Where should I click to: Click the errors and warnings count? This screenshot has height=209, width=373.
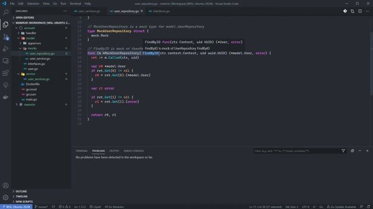(x=65, y=207)
